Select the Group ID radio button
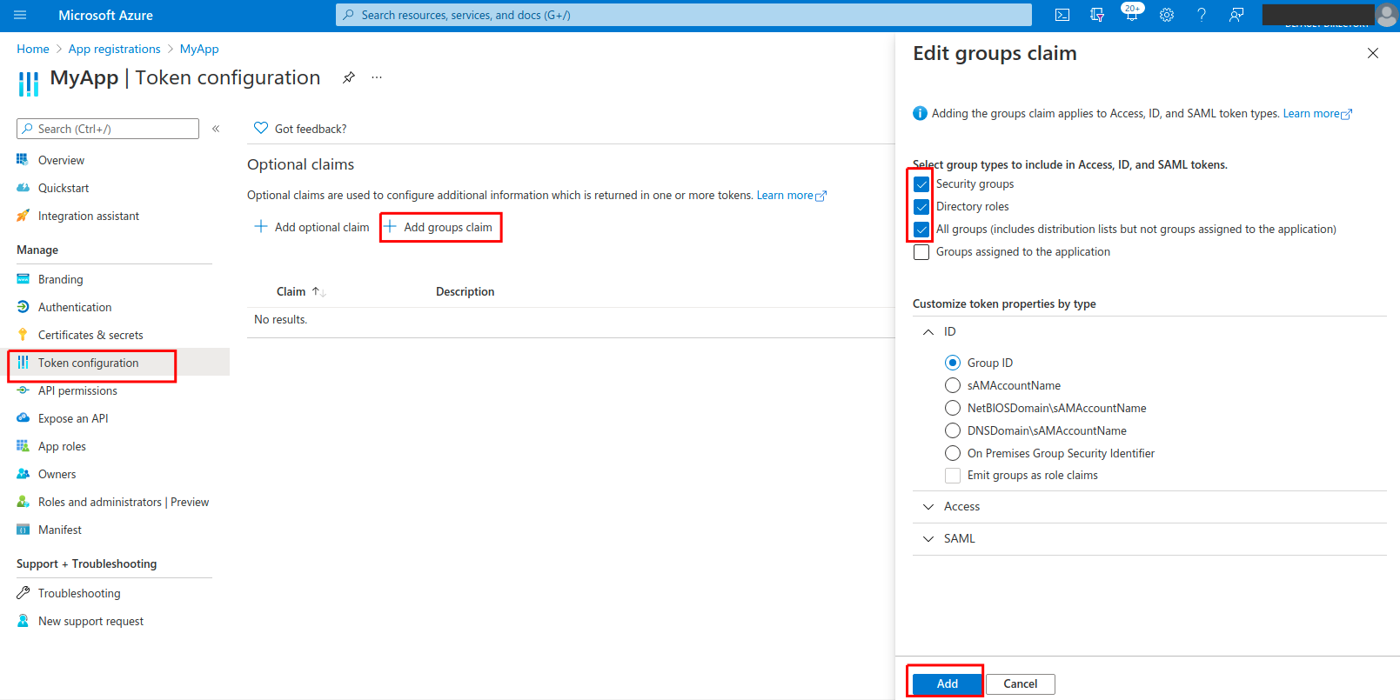Screen dimensions: 1400x700 click(x=953, y=363)
